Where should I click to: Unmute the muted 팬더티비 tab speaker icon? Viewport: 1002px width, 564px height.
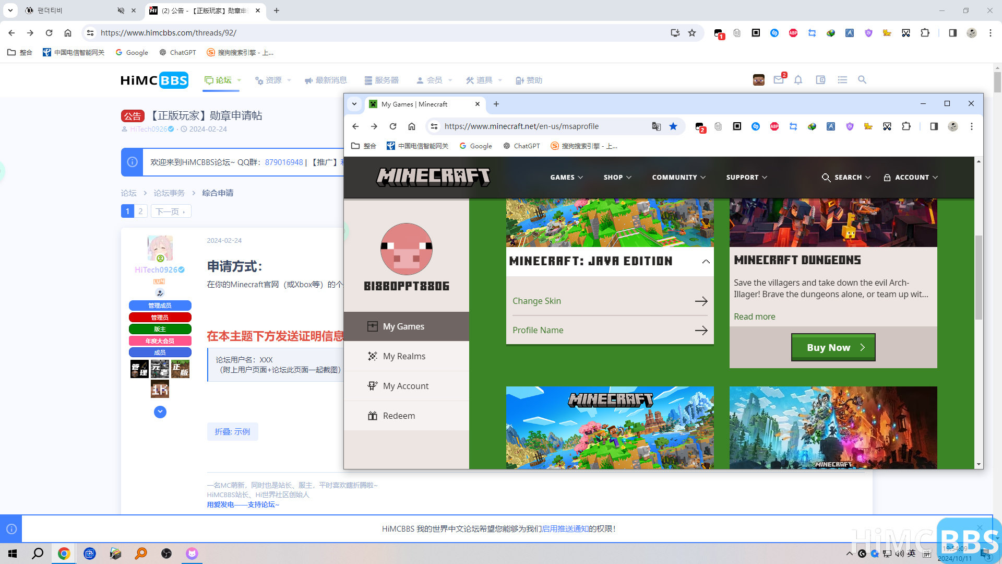pos(121,10)
